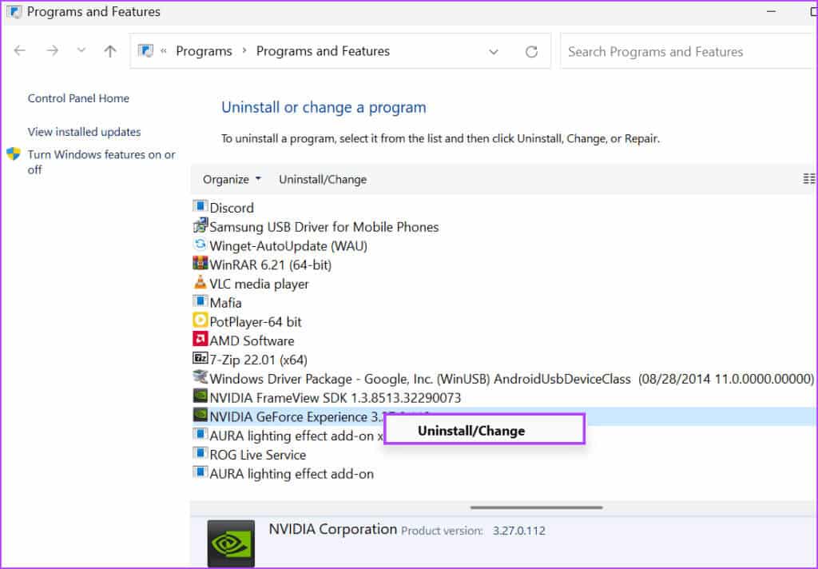Select the ROG Live Service icon
The width and height of the screenshot is (818, 569).
coord(201,453)
